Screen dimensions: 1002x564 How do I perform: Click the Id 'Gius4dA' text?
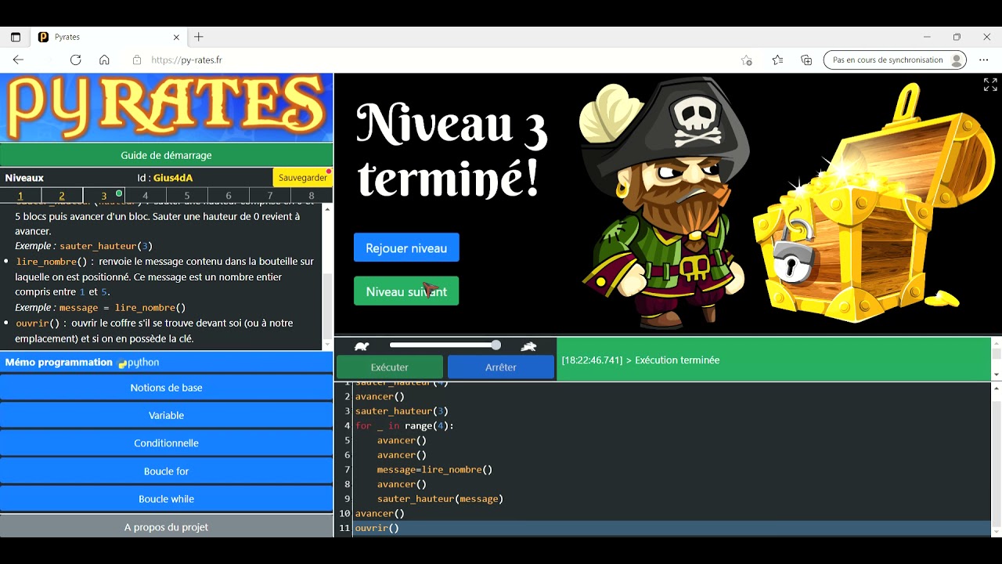tap(173, 178)
